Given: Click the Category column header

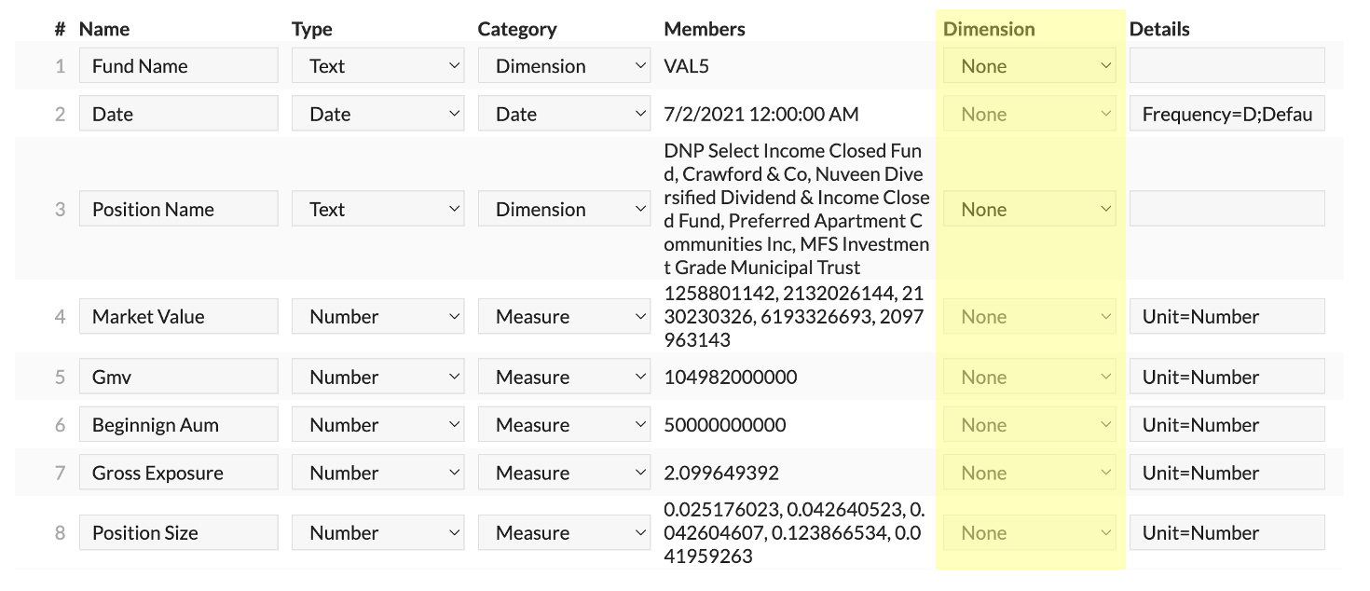Looking at the screenshot, I should 517,29.
